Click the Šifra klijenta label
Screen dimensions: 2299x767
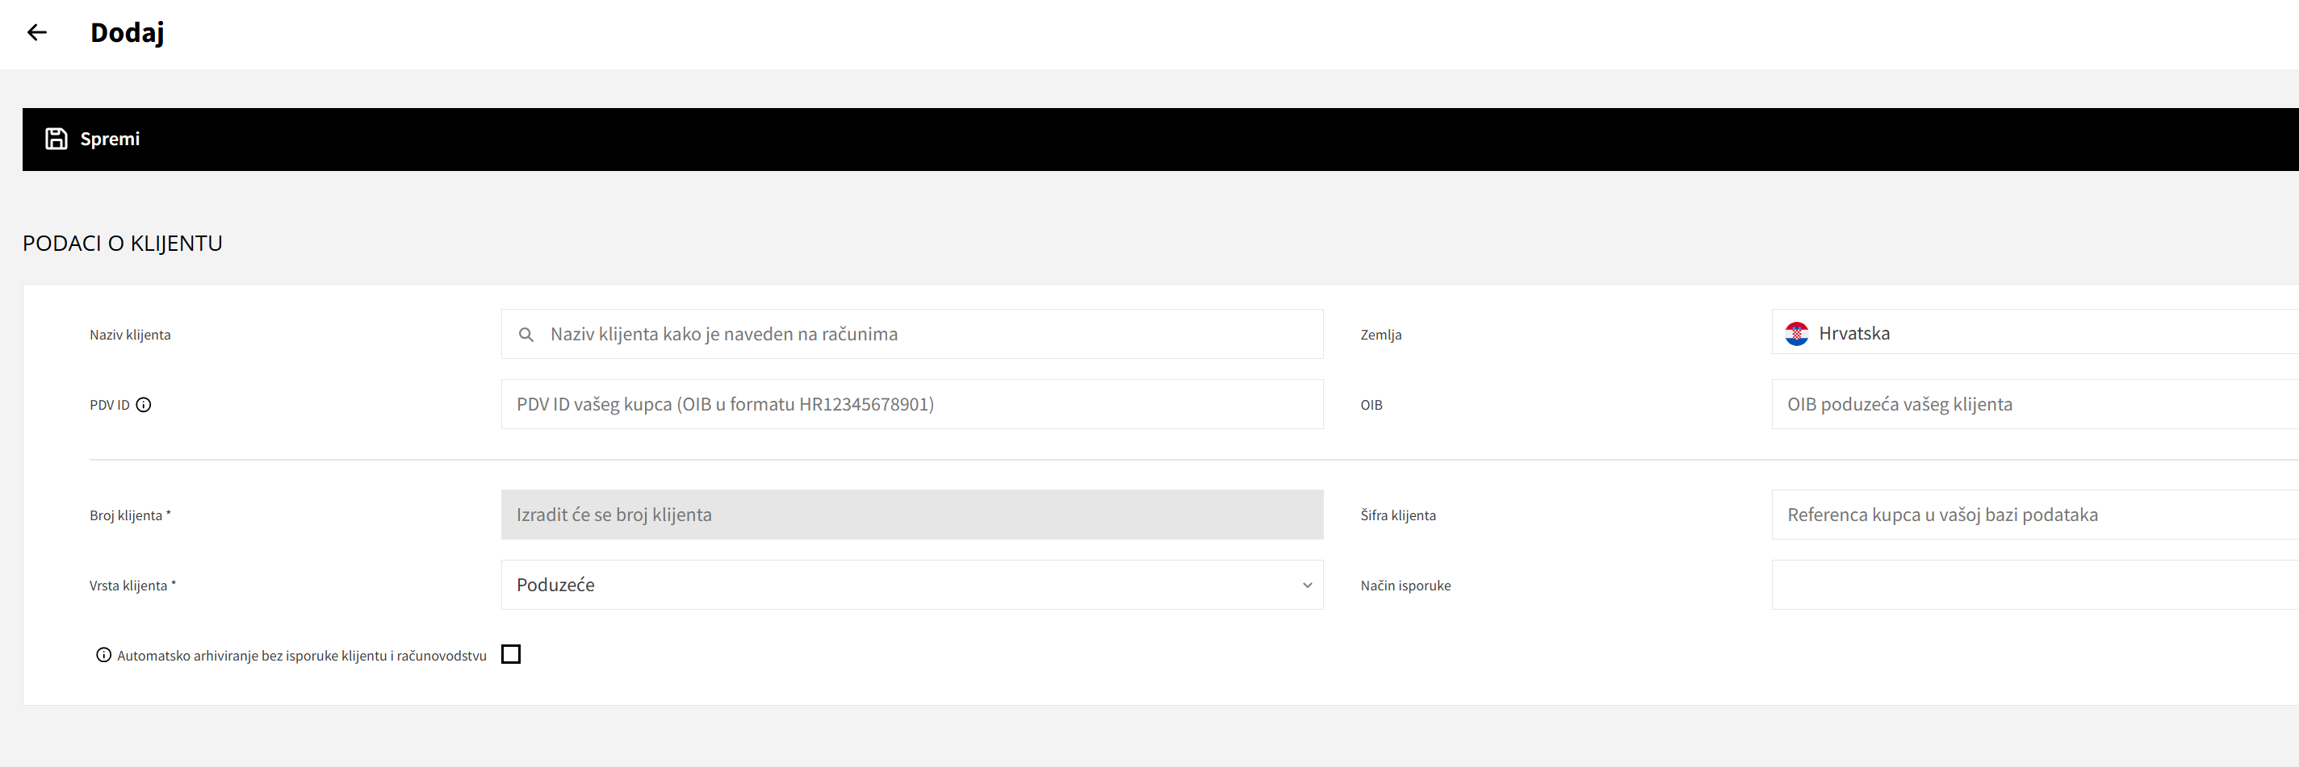[1398, 515]
